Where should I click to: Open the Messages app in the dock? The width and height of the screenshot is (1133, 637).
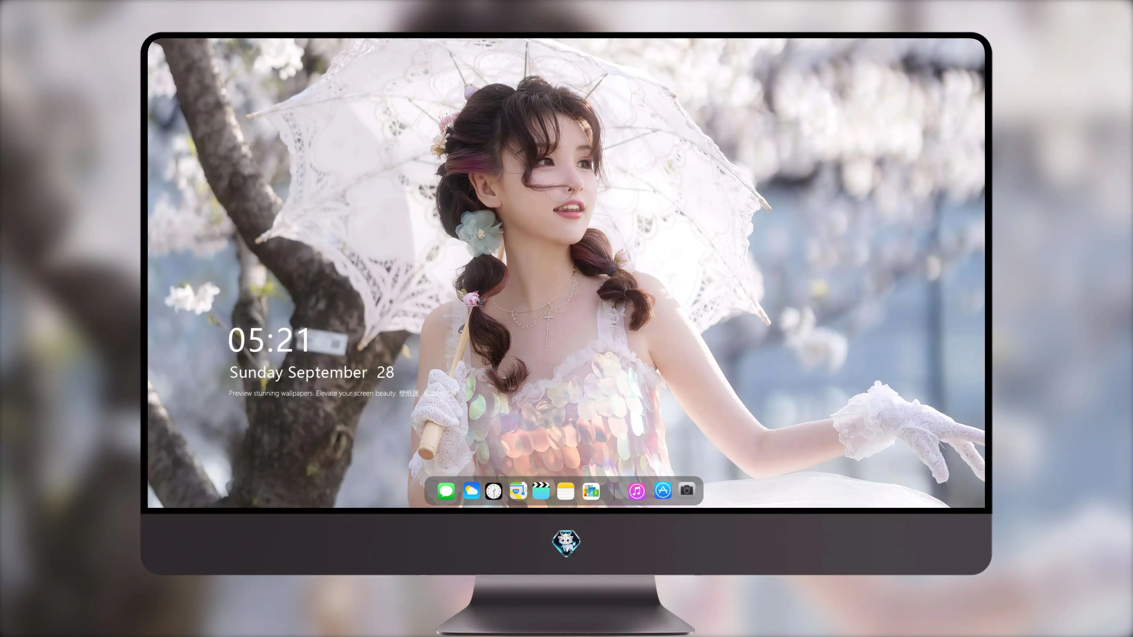[x=446, y=491]
